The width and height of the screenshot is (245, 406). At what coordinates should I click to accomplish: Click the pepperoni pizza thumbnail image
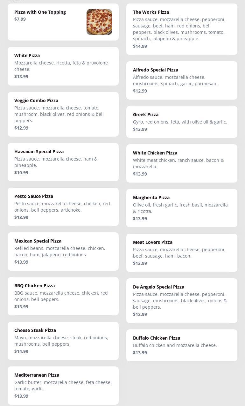(x=99, y=22)
